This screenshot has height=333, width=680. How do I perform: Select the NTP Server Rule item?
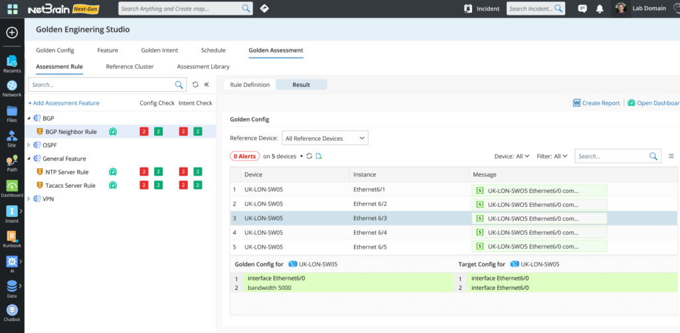[x=67, y=172]
